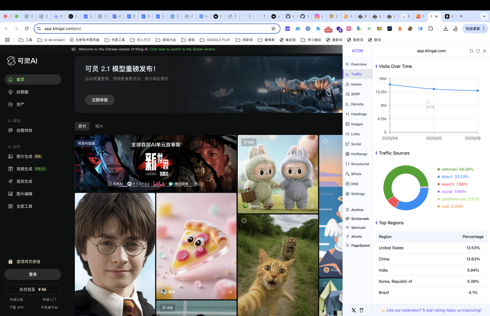
Task: Open the browser extensions puzzle icon
Action: pyautogui.click(x=431, y=29)
